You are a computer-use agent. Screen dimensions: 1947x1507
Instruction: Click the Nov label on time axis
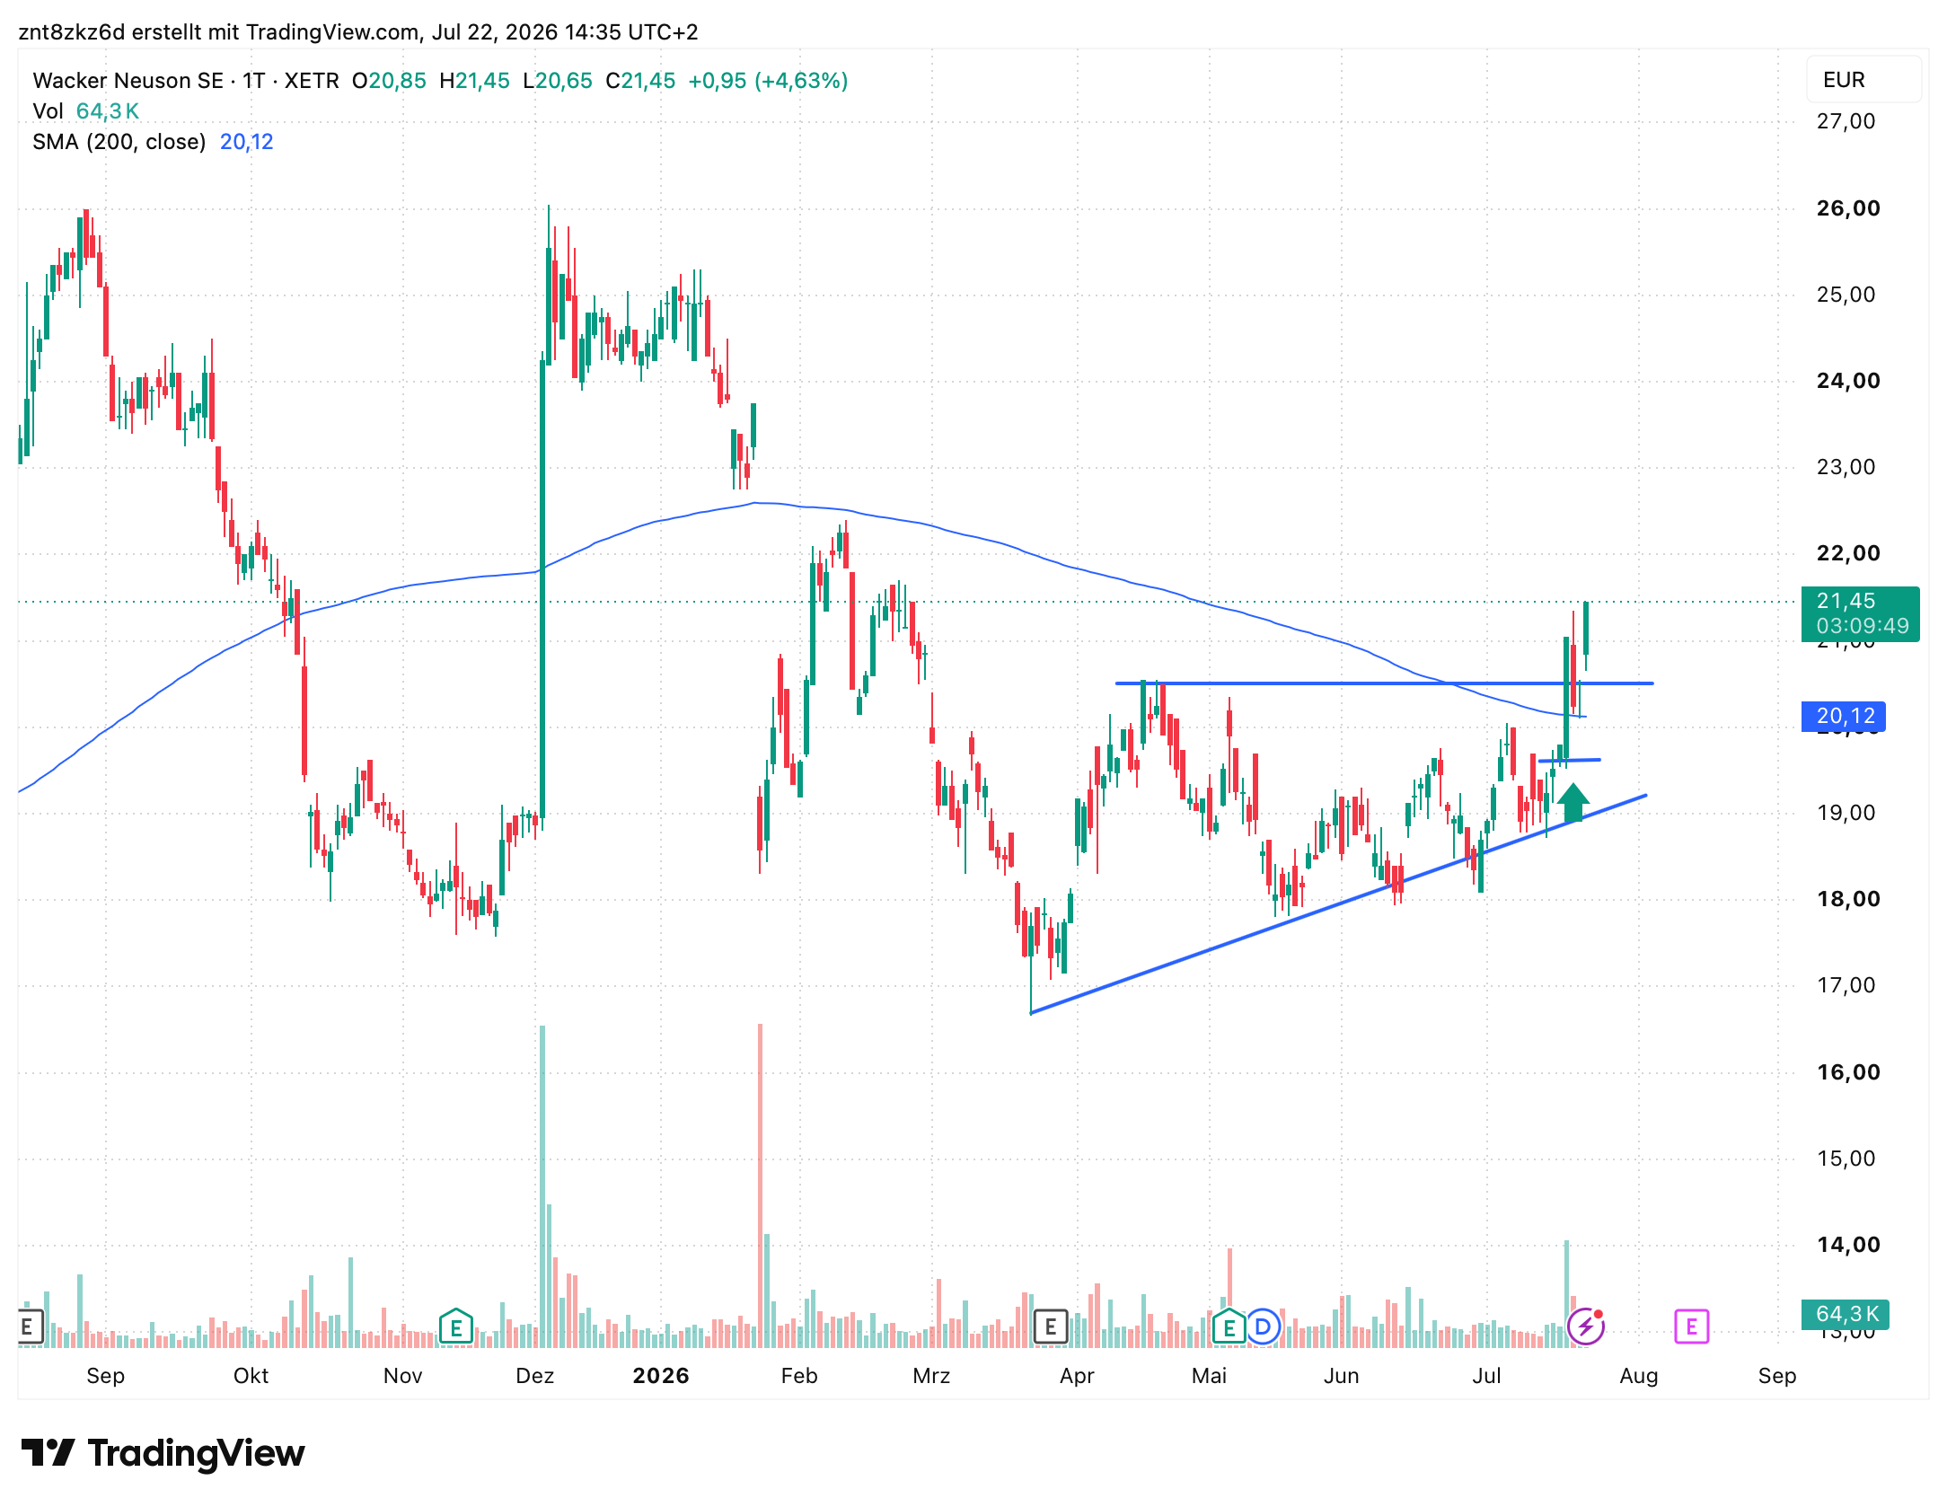coord(402,1376)
